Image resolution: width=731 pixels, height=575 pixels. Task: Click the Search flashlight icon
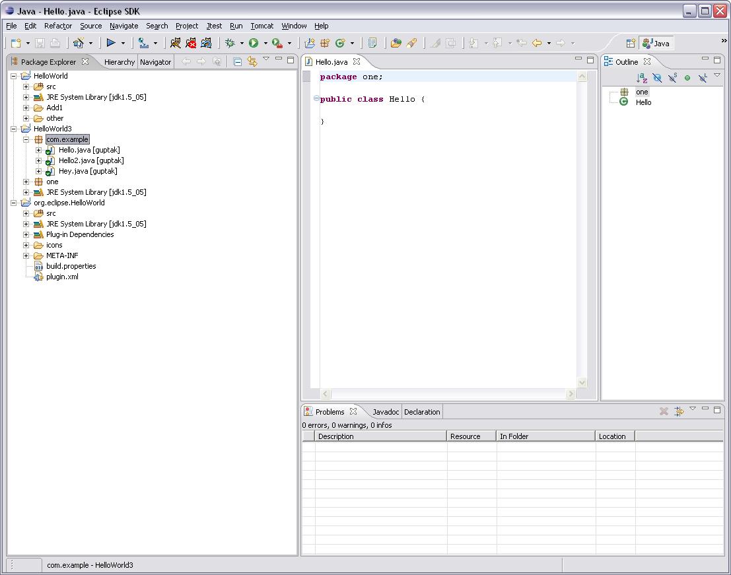click(x=411, y=44)
